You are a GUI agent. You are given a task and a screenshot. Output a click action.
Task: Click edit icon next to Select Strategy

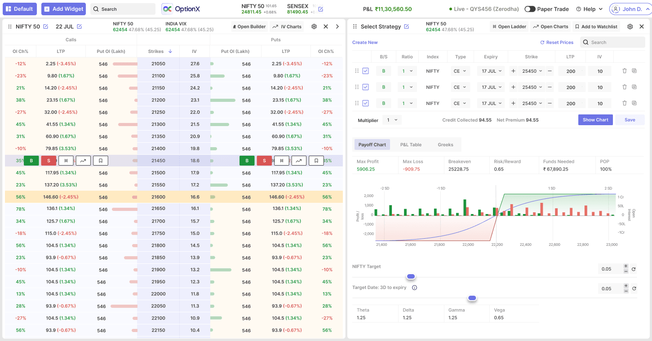point(407,27)
